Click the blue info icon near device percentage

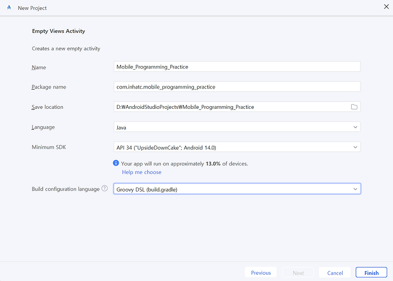116,163
